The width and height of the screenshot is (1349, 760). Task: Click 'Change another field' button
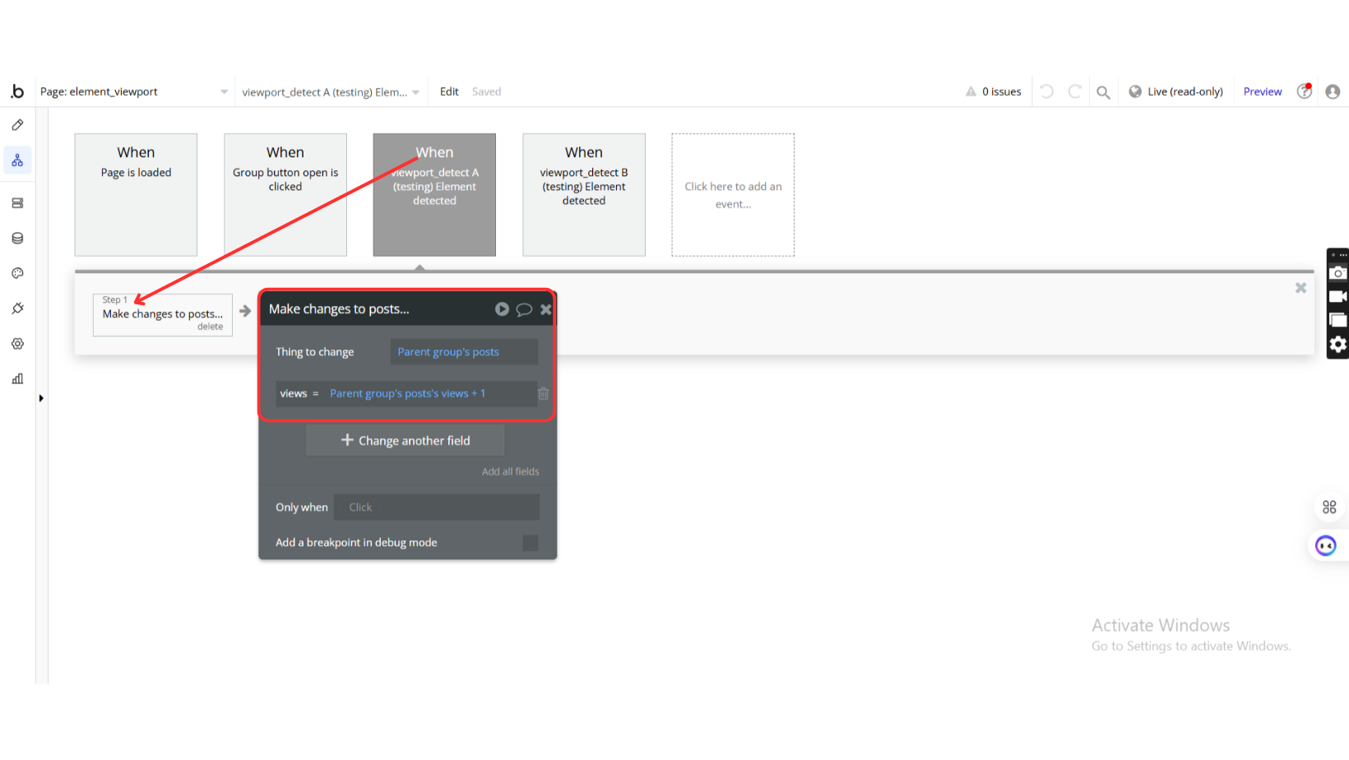click(406, 441)
